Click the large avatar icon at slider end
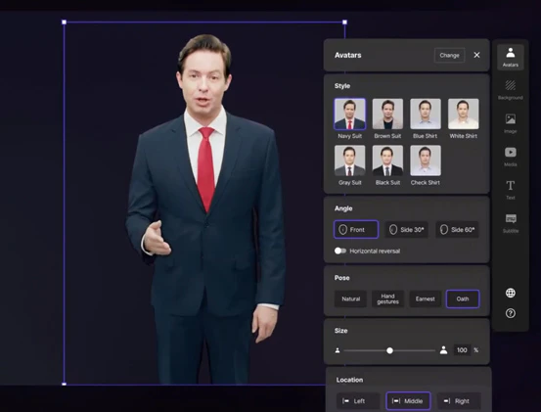The image size is (541, 412). click(x=444, y=350)
